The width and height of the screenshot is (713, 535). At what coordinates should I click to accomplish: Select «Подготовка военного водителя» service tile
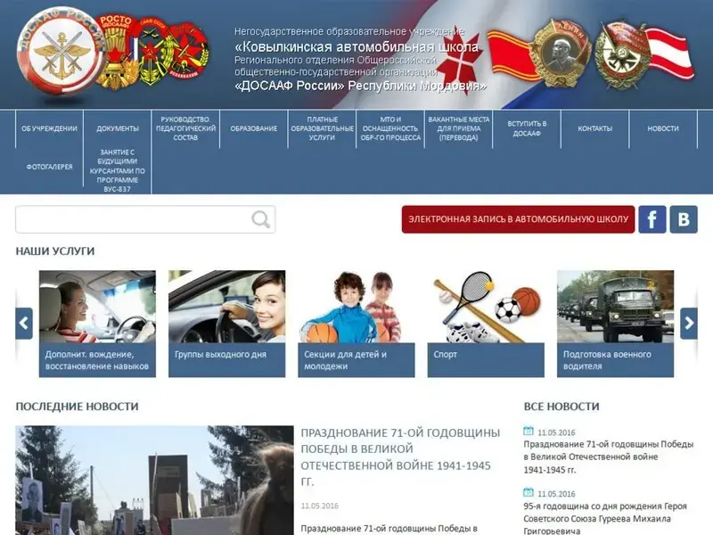(616, 324)
